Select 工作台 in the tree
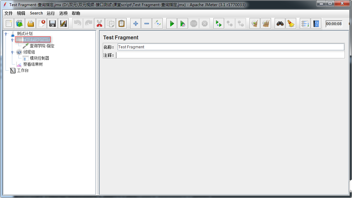352x198 pixels. pyautogui.click(x=23, y=71)
